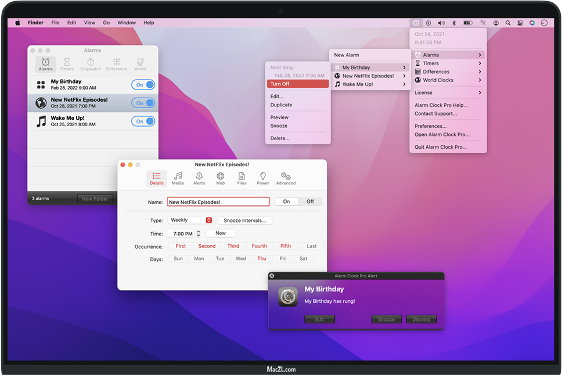Select Preferences... from the menu
Viewport: 562px width, 375px height.
pyautogui.click(x=430, y=126)
